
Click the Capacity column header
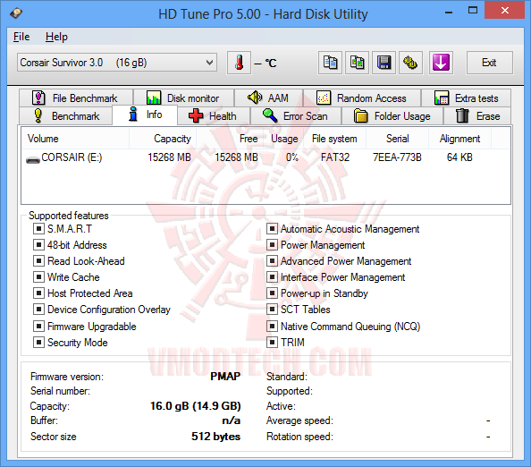(163, 139)
